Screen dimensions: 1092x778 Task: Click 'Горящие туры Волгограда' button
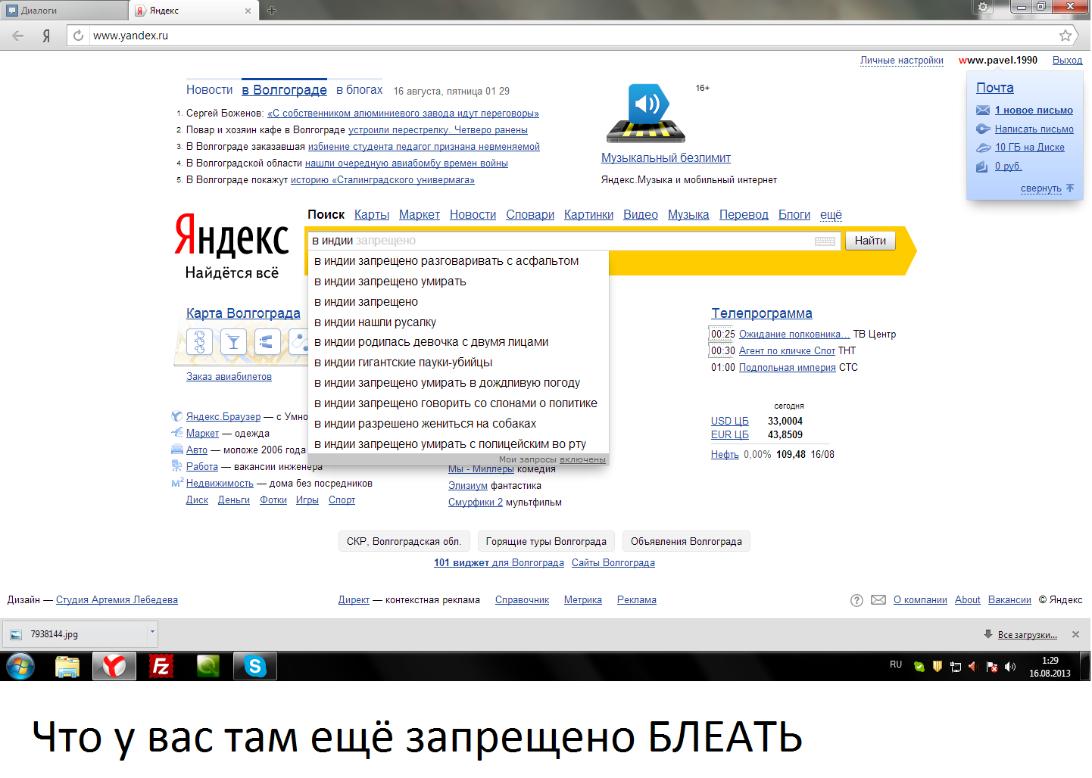point(546,542)
